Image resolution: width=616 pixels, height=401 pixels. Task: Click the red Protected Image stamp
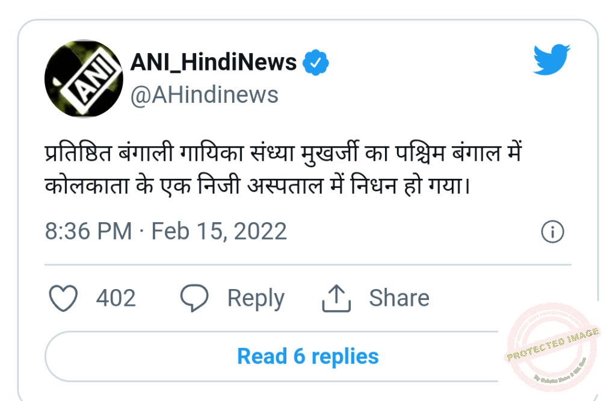(552, 347)
